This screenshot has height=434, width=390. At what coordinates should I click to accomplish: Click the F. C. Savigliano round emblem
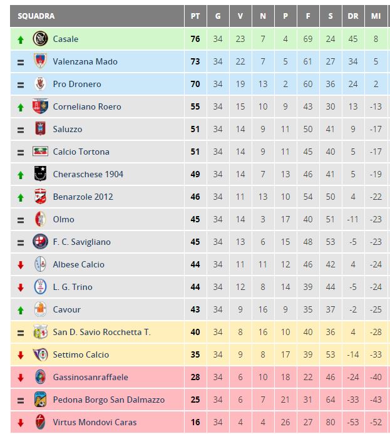tap(41, 241)
